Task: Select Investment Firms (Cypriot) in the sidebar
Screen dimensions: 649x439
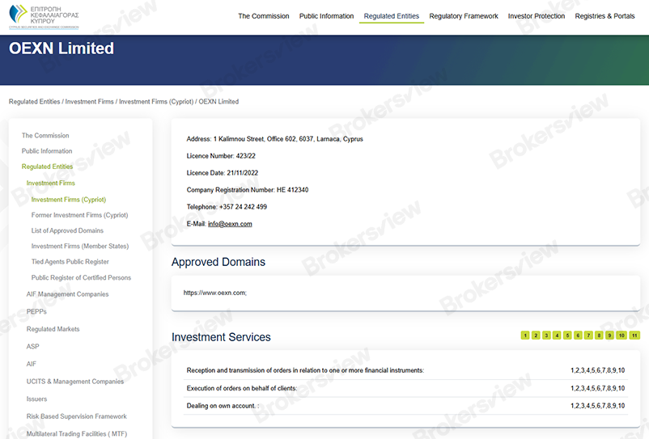Action: pyautogui.click(x=69, y=200)
